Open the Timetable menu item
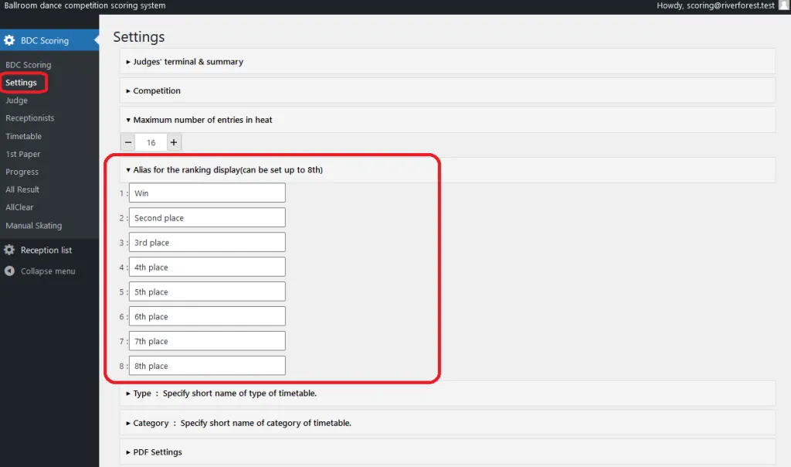The image size is (791, 467). pos(23,136)
